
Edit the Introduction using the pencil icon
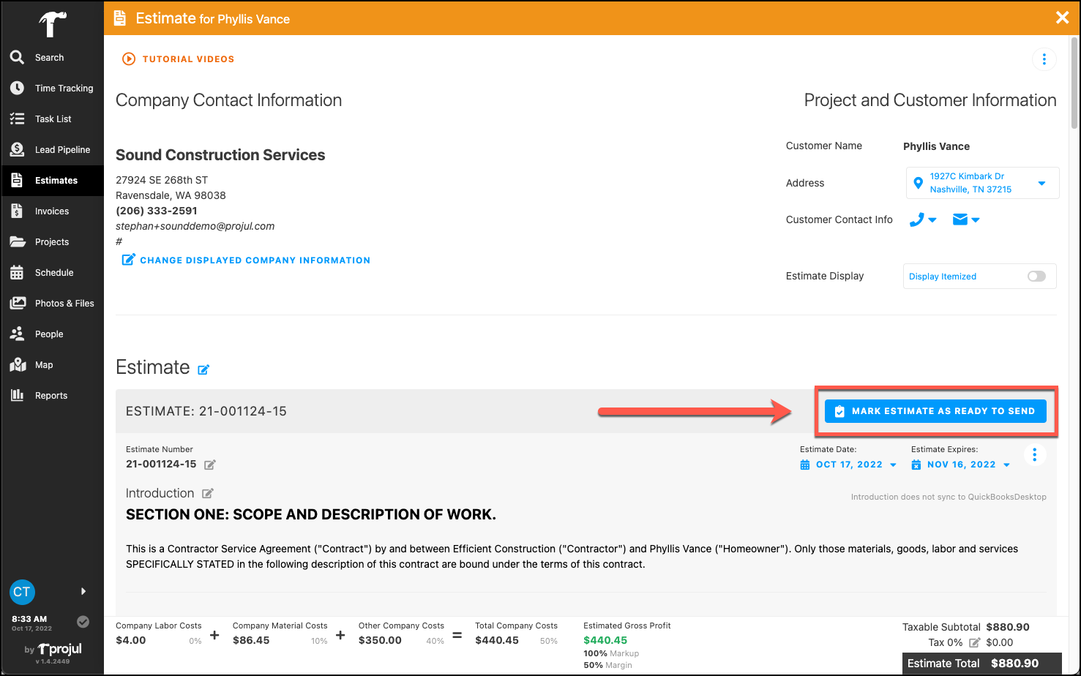[209, 493]
